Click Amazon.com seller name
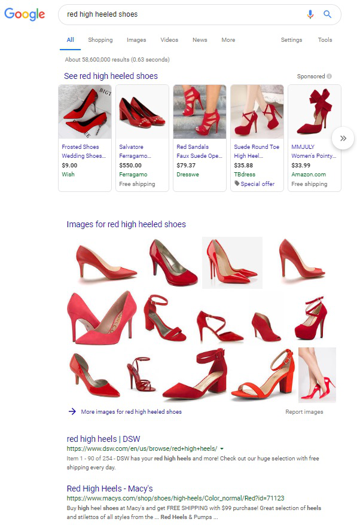 click(x=309, y=175)
